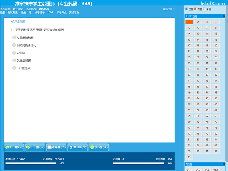
Task: Jump to question 4 in navigator
Action: pos(216,22)
